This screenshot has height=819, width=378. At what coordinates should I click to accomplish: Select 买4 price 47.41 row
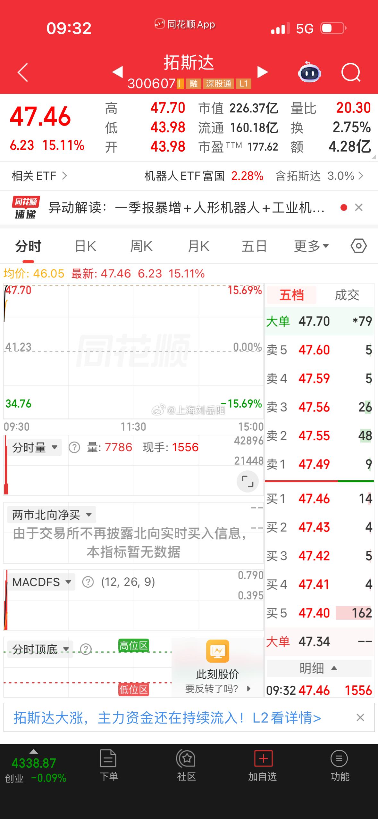click(319, 584)
